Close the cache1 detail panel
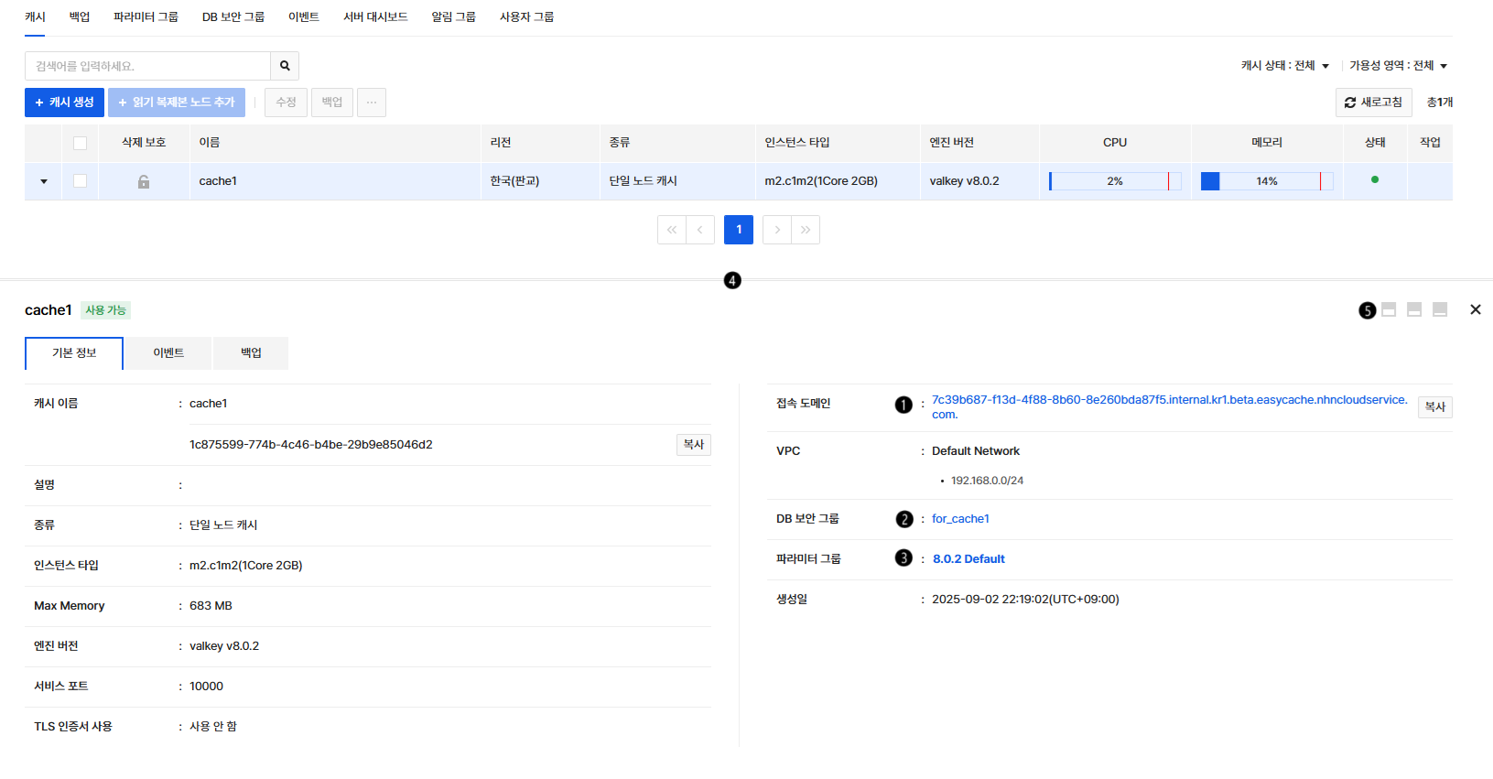This screenshot has height=779, width=1493. tap(1475, 309)
